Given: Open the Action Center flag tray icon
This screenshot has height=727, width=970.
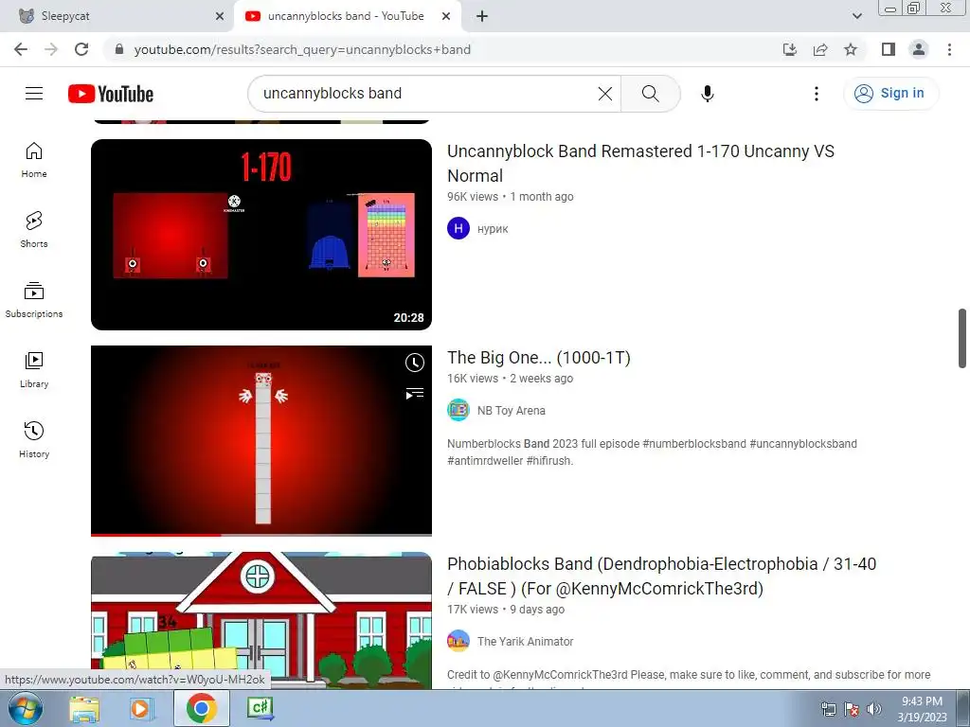Looking at the screenshot, I should tap(852, 709).
